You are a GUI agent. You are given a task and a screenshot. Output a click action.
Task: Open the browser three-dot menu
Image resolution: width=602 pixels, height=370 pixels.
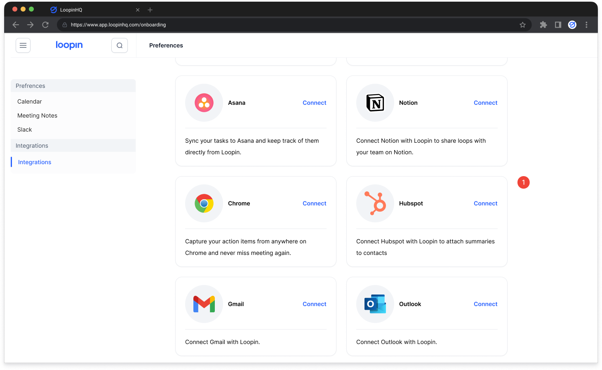[586, 25]
